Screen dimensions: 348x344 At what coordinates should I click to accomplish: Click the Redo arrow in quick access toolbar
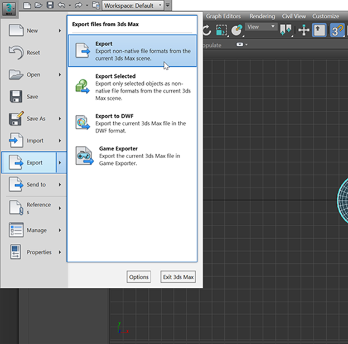(79, 5)
